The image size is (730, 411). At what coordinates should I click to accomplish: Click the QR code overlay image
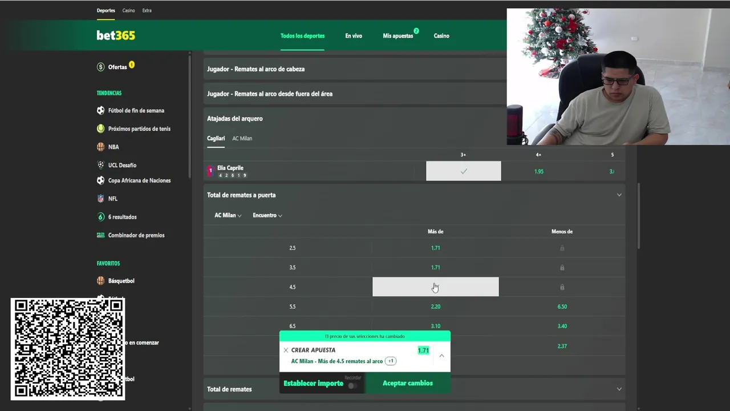68,348
